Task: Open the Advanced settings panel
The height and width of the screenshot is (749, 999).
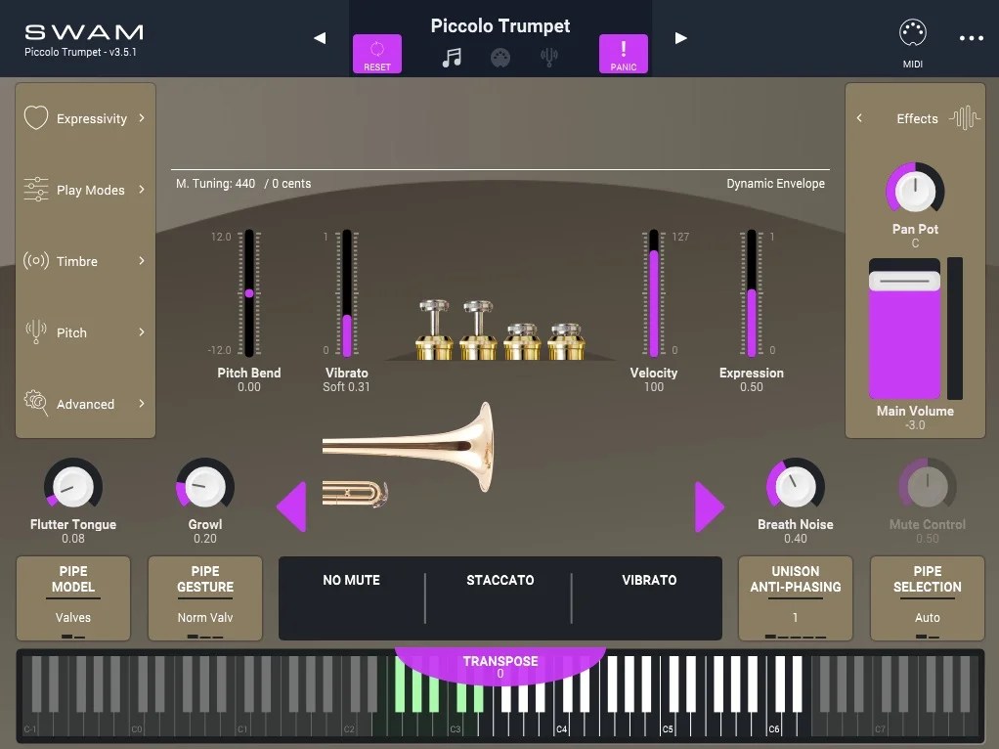Action: point(85,404)
